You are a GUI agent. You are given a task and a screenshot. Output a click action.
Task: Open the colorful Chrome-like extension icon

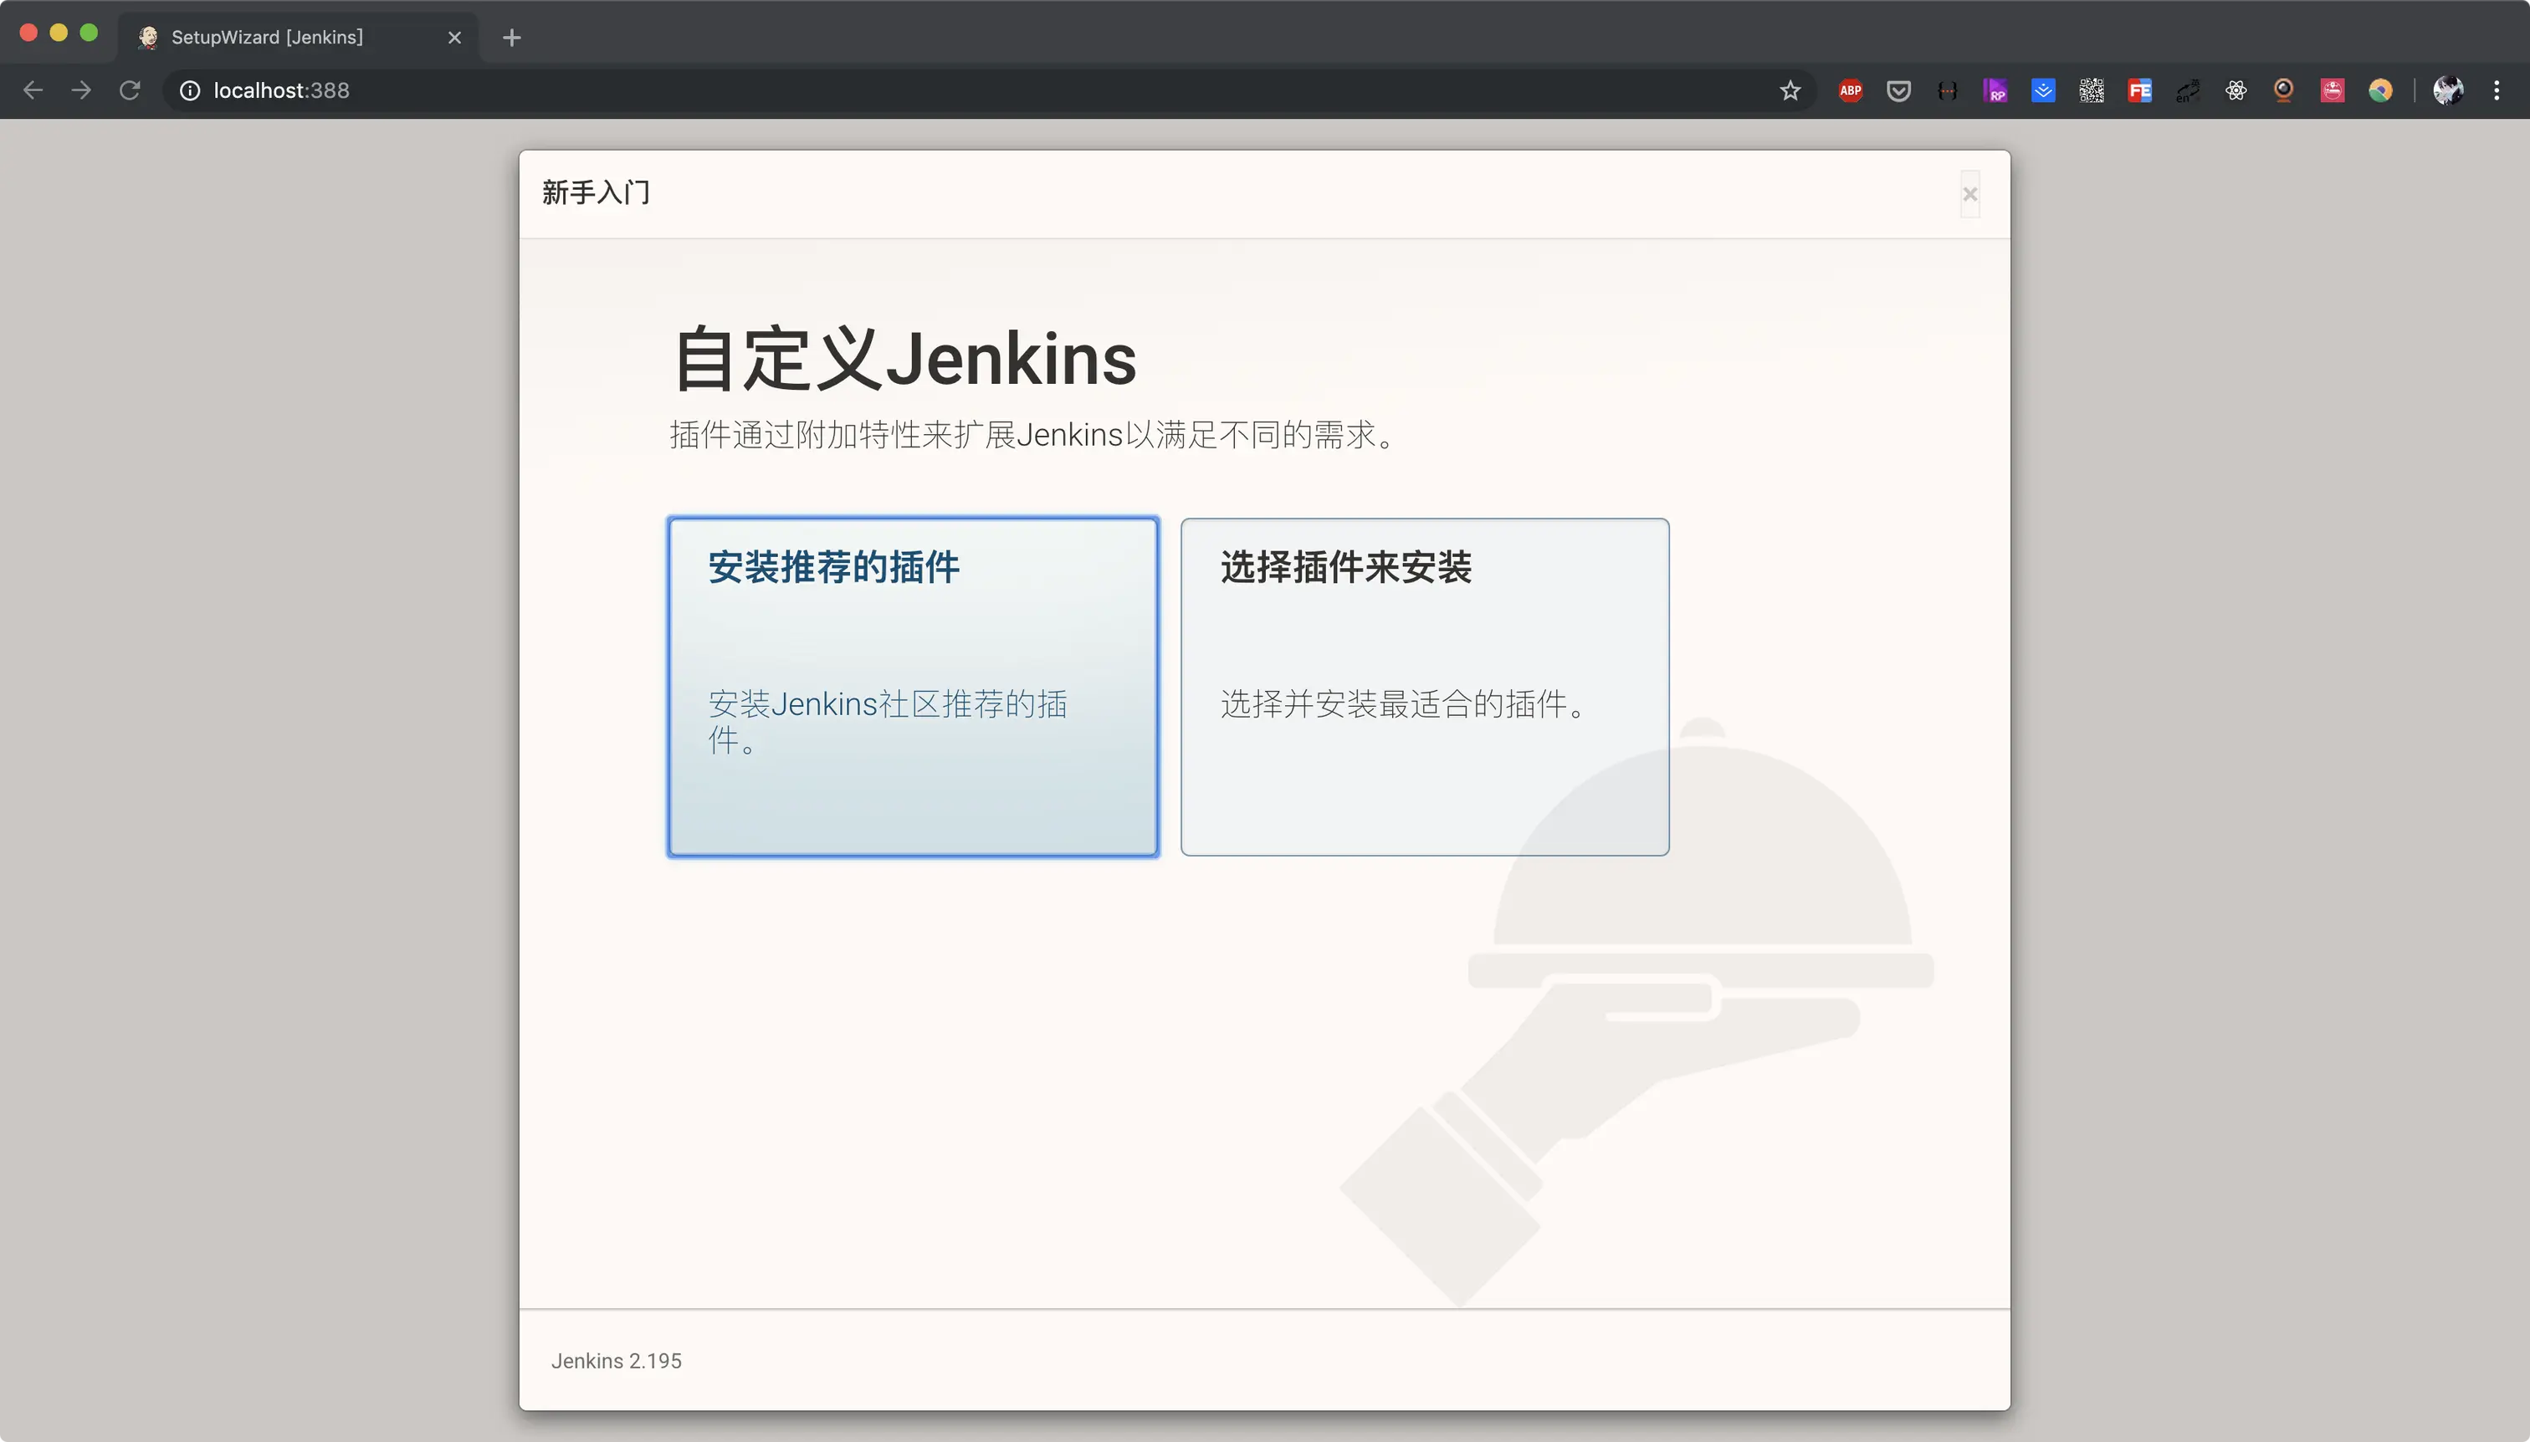tap(2380, 90)
